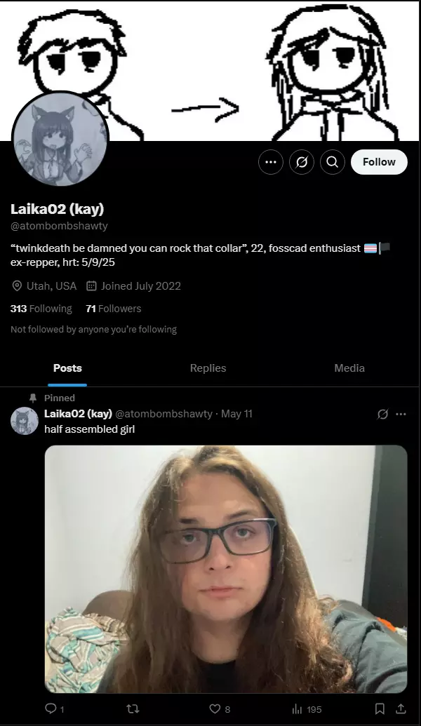Open the Media tab
The image size is (421, 726).
(x=349, y=368)
